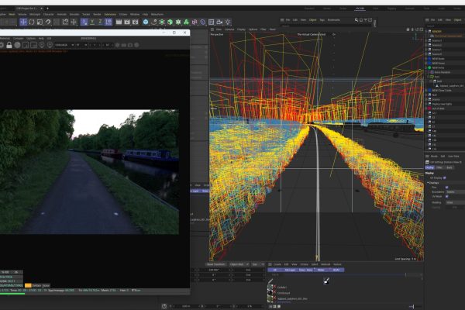Click the cube primitive icon in the toolbar
Screen dimensions: 465x310
[145, 22]
